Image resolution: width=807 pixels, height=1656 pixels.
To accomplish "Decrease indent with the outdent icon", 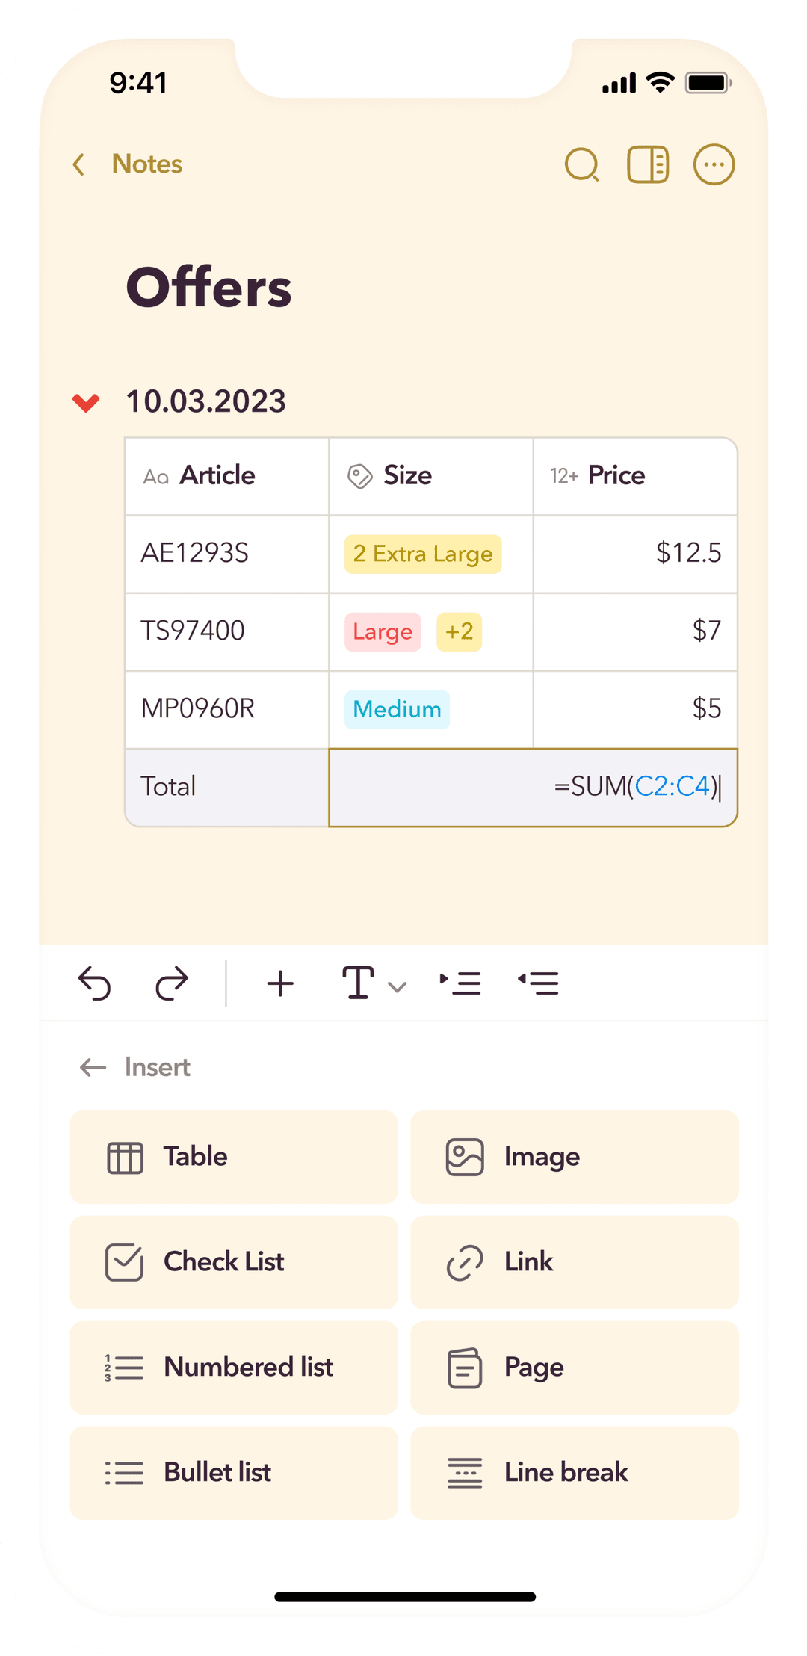I will point(538,983).
